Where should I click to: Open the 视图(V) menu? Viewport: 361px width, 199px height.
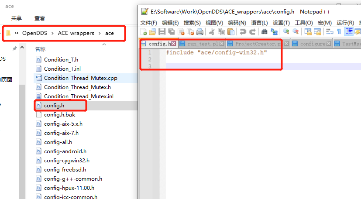pyautogui.click(x=214, y=23)
